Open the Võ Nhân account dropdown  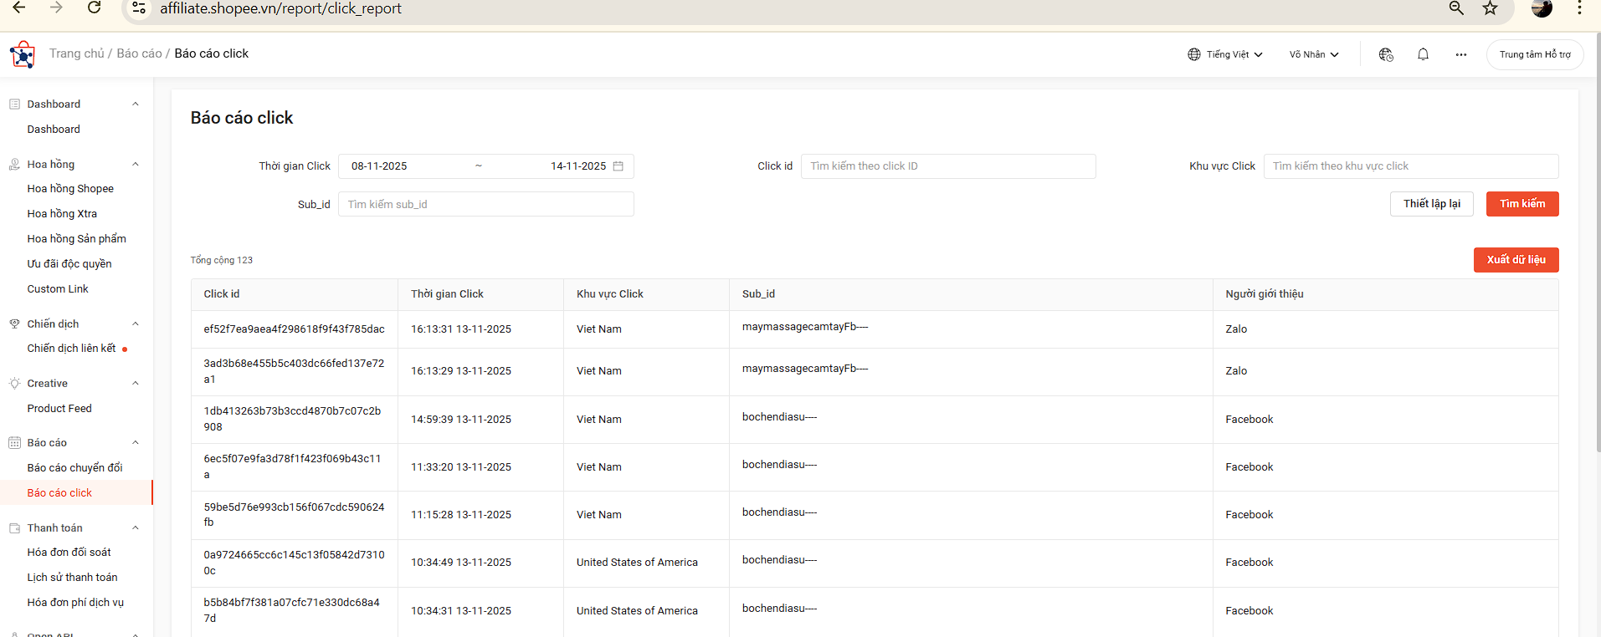pos(1313,54)
